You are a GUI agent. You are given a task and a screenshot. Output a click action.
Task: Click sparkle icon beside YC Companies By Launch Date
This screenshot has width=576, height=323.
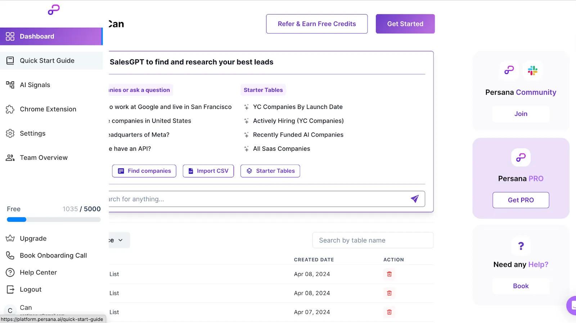click(246, 107)
